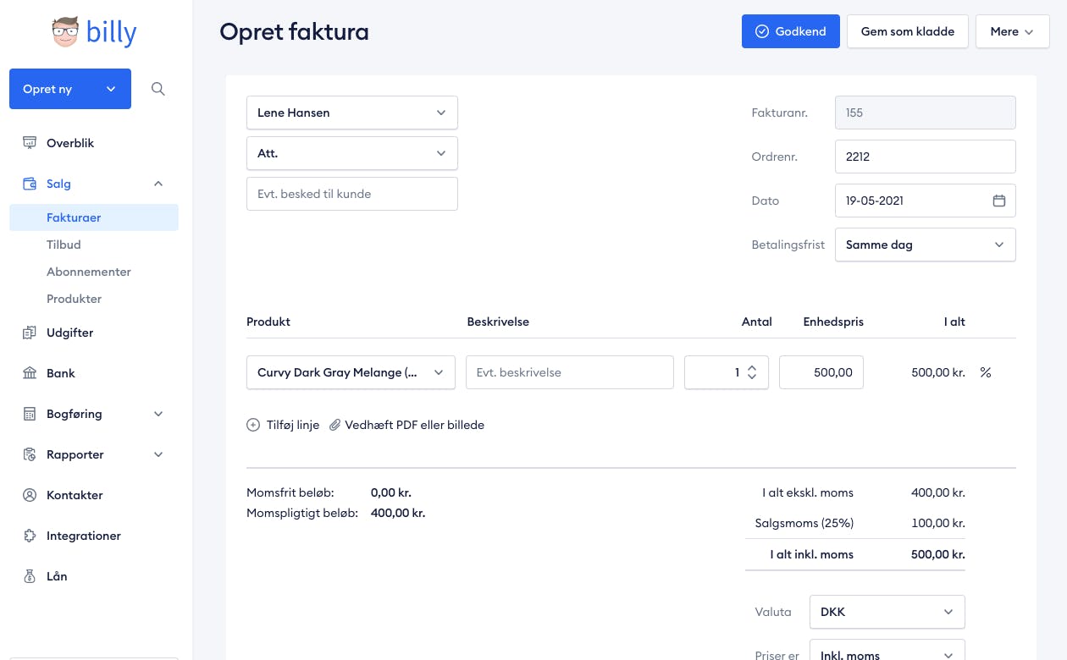1067x660 pixels.
Task: Open the Valuta currency dropdown
Action: click(x=887, y=612)
